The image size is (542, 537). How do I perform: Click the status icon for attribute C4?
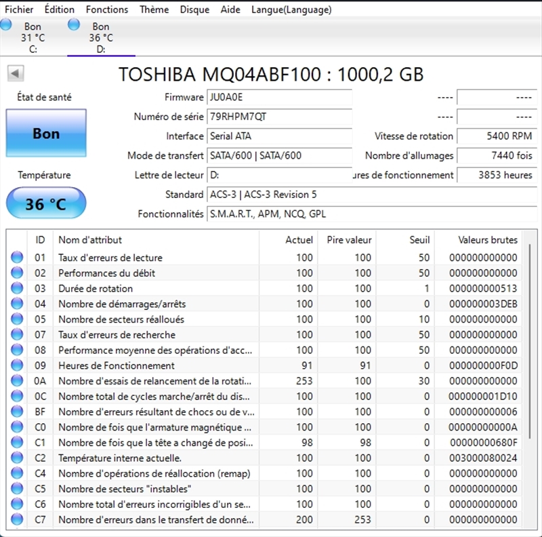click(17, 473)
